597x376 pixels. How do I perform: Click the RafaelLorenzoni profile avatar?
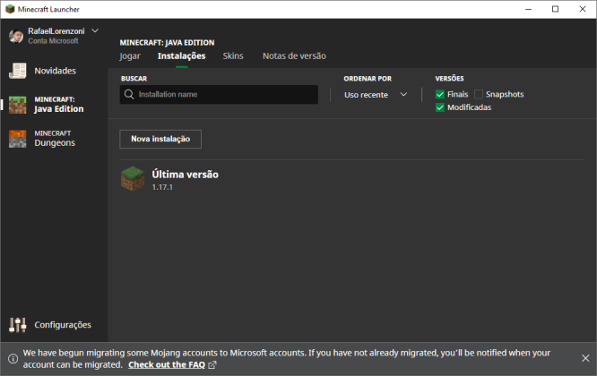coord(16,36)
